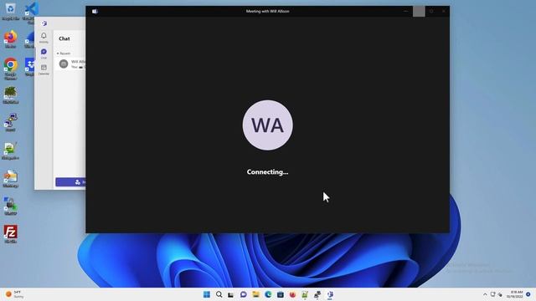The width and height of the screenshot is (536, 301).
Task: Switch to the Teams taskbar icon
Action: [x=330, y=294]
